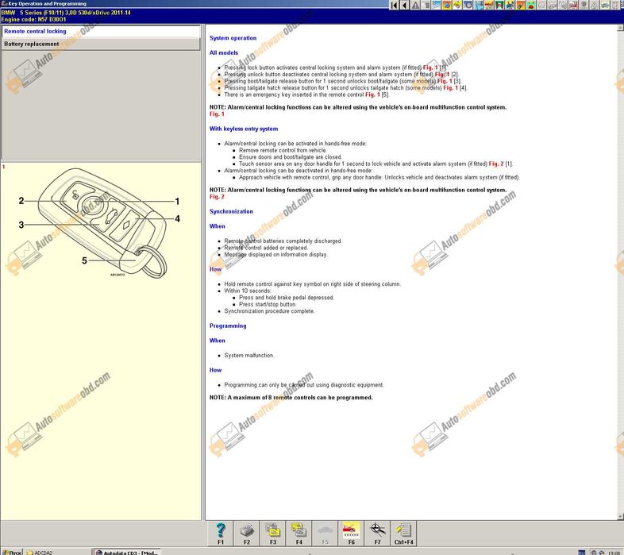Open standalone Fig. 1 link under first NOTE
Screen dimensions: 624x555
[217, 114]
